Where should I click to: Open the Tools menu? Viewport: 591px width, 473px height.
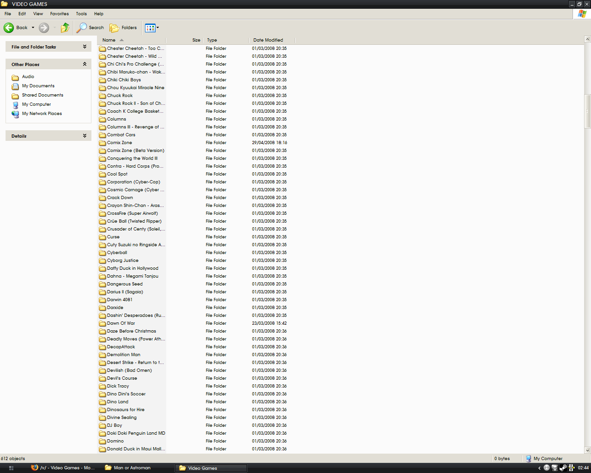pyautogui.click(x=81, y=14)
